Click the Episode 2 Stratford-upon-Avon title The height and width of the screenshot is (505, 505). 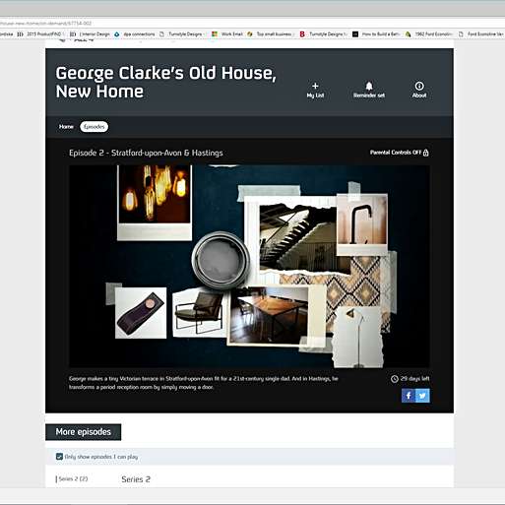point(146,153)
